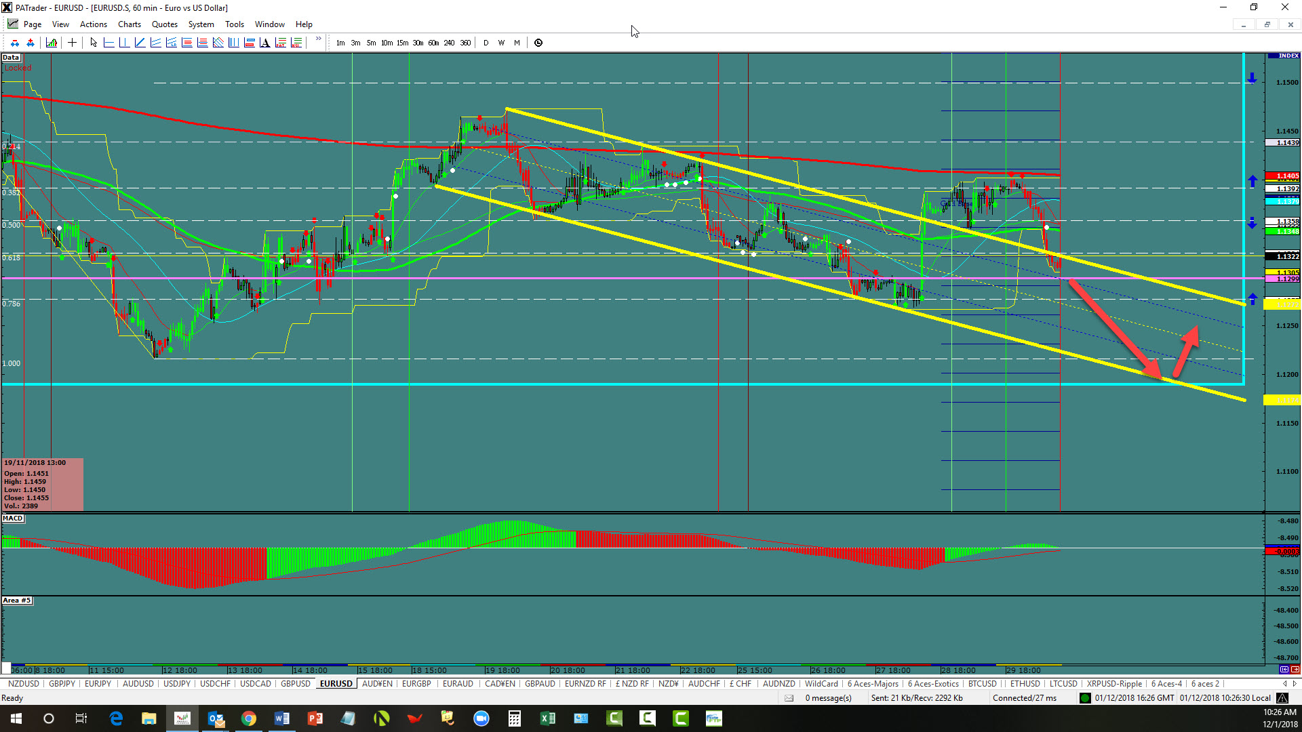
Task: Select the HSL lines tool
Action: [x=296, y=43]
